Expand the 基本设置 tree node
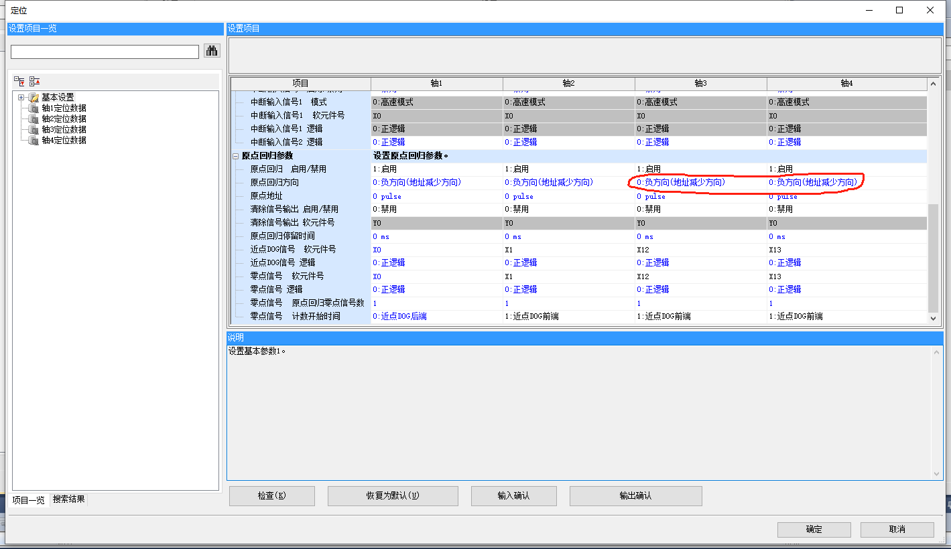Viewport: 951px width, 549px height. coord(21,98)
